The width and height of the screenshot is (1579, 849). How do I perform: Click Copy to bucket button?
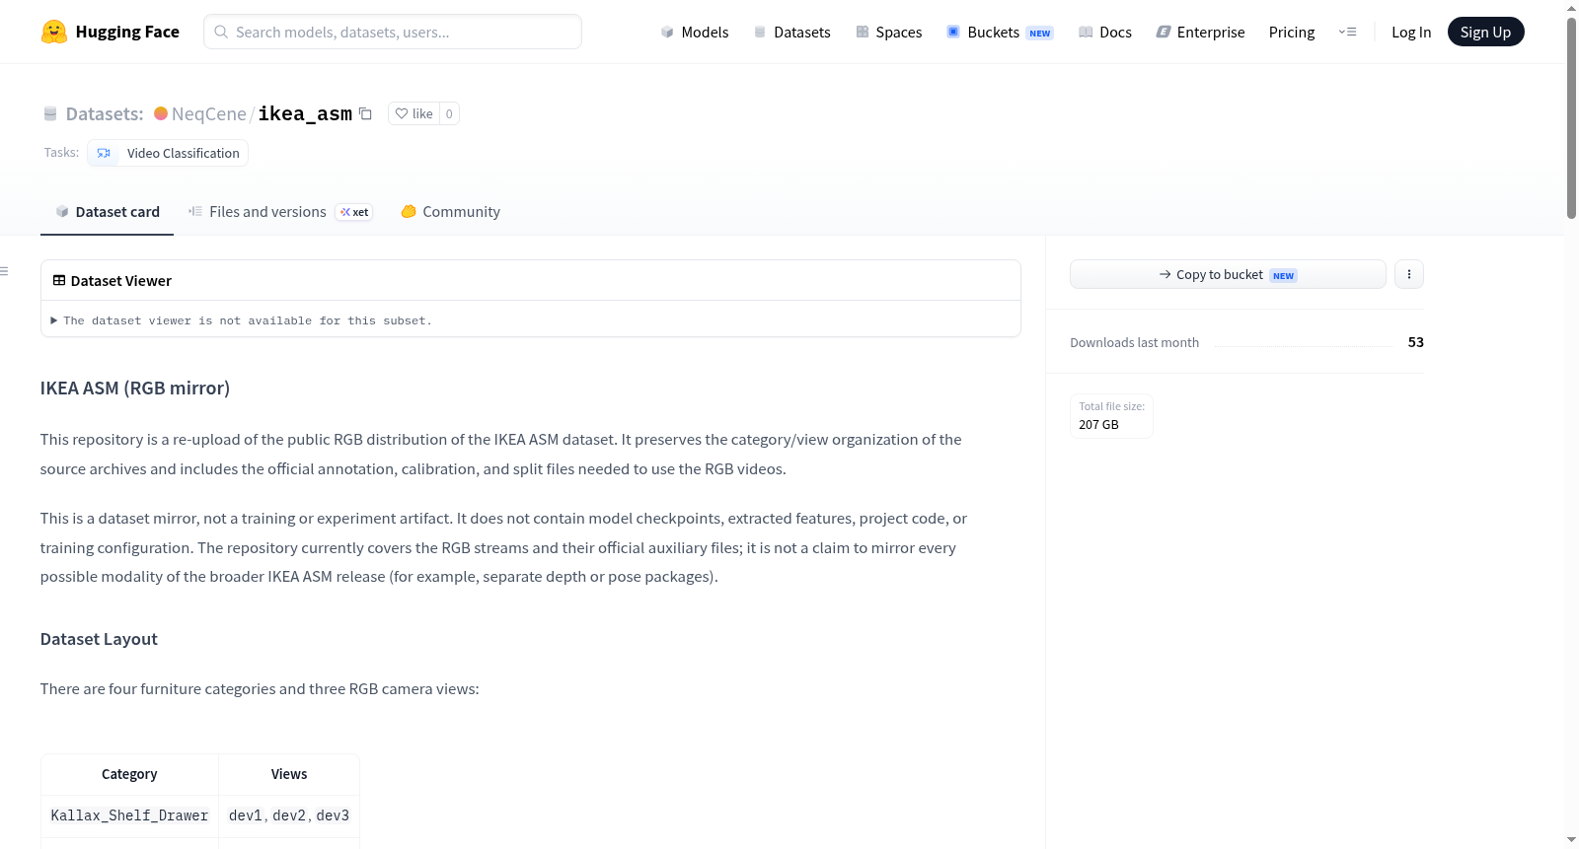[x=1228, y=274]
